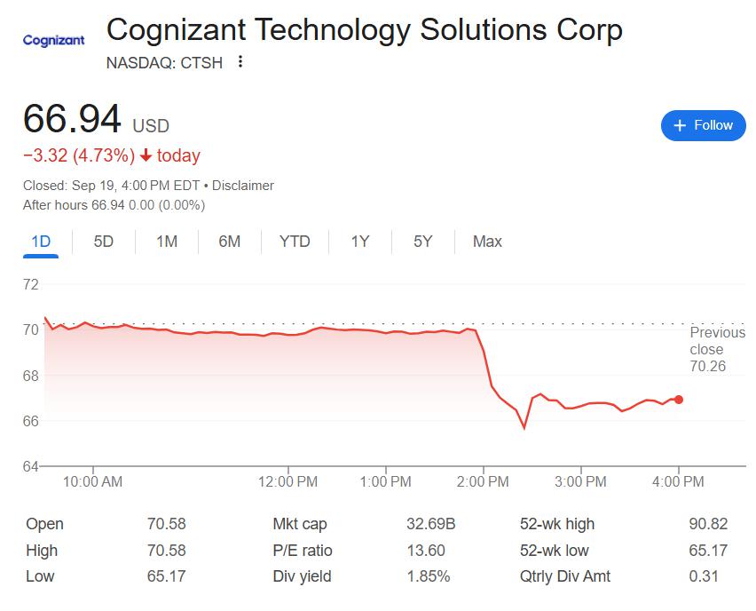Screen dimensions: 756x611
Task: Open the three-dot more options menu
Action: [x=240, y=62]
